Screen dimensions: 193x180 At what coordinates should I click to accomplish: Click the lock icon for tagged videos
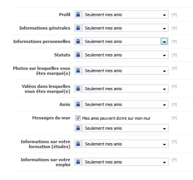[78, 89]
